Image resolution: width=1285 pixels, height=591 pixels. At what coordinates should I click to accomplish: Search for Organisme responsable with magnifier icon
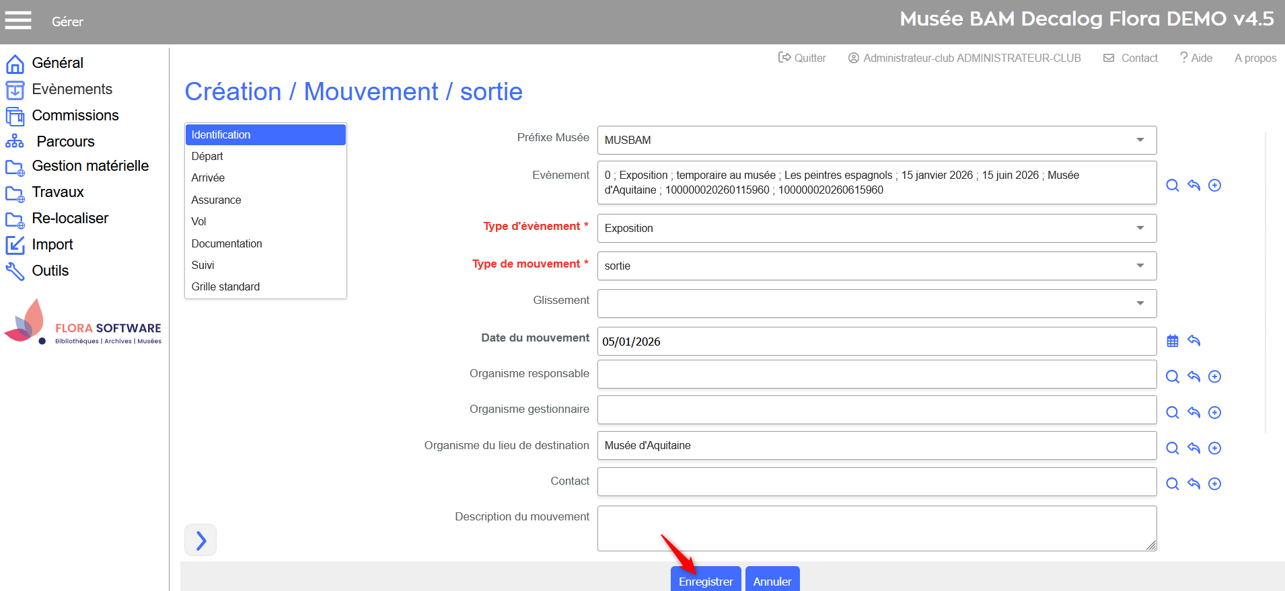(1172, 377)
